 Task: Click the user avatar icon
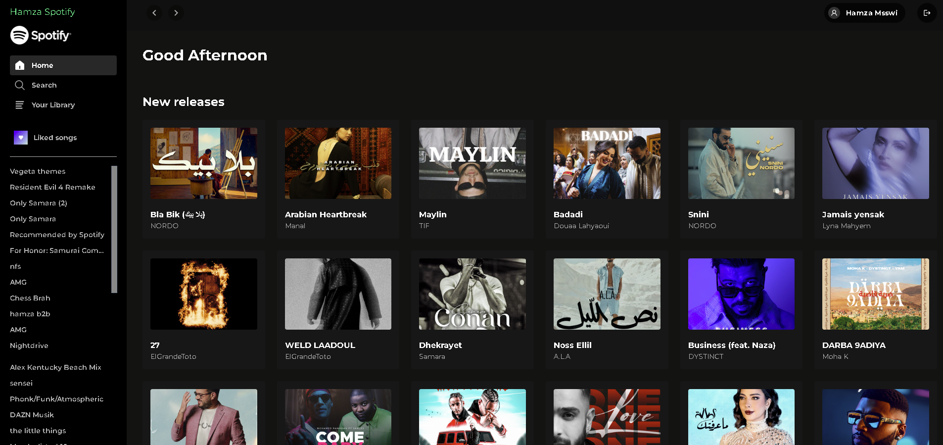point(834,13)
